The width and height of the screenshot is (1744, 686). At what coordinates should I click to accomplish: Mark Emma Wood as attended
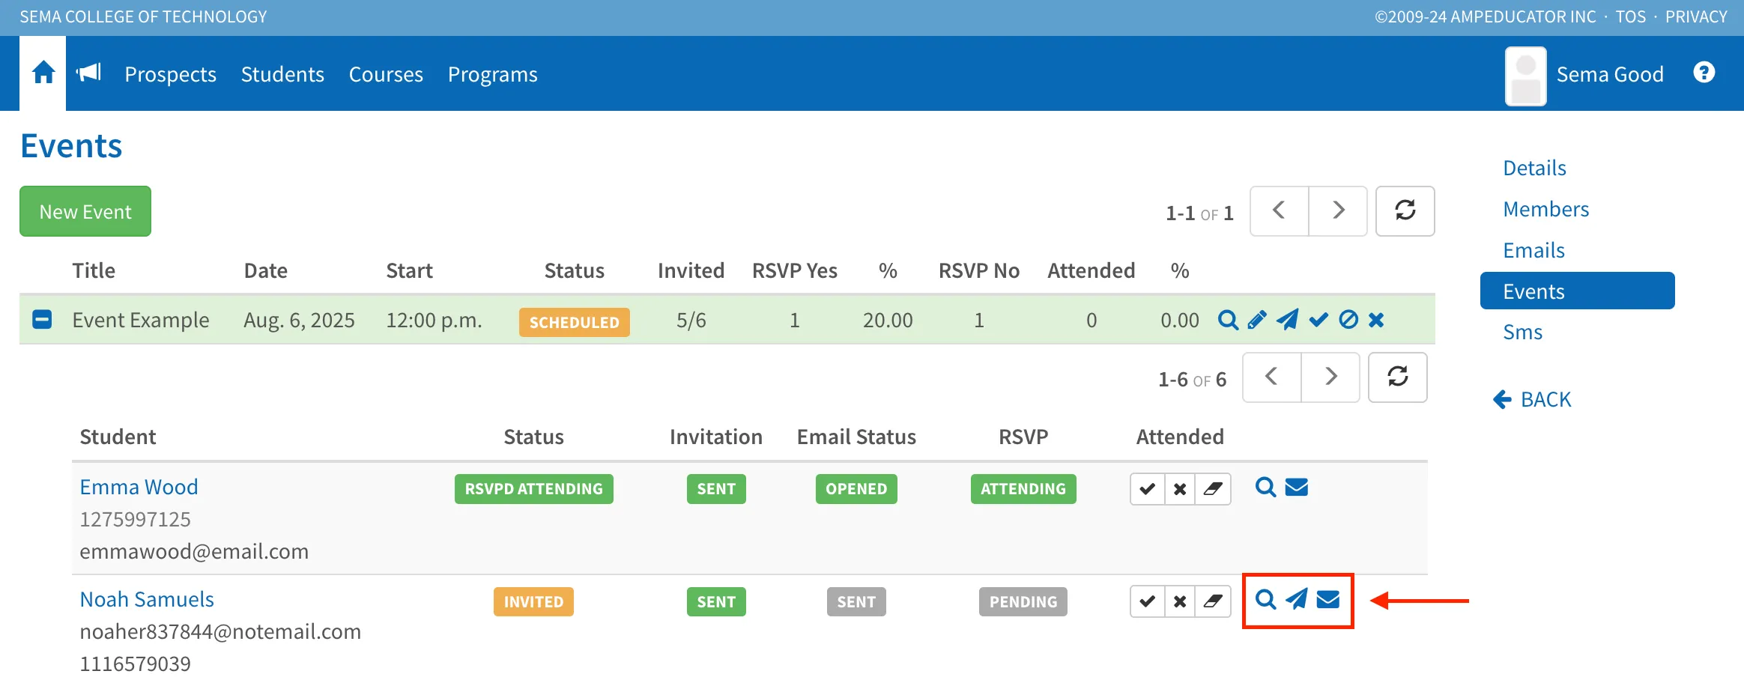pos(1147,489)
